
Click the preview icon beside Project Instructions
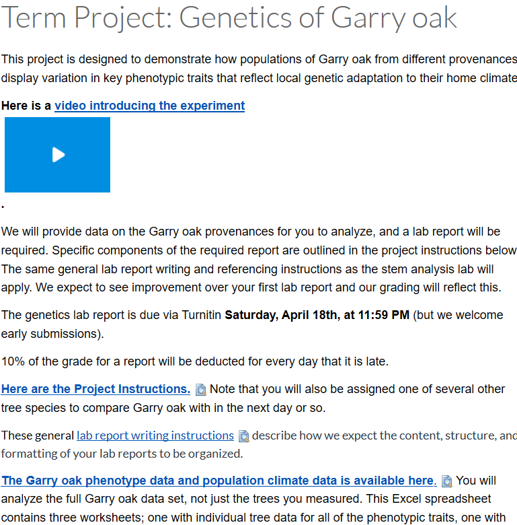pyautogui.click(x=200, y=390)
